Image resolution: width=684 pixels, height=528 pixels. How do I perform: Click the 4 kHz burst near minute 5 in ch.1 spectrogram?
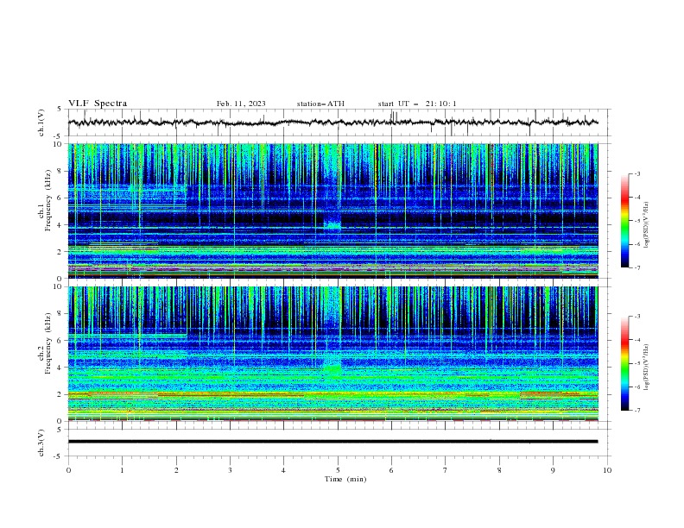[x=332, y=225]
